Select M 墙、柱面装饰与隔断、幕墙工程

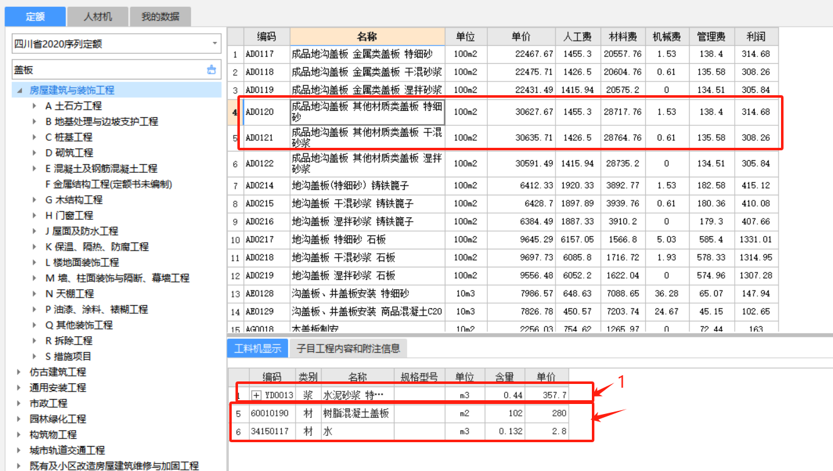click(117, 278)
